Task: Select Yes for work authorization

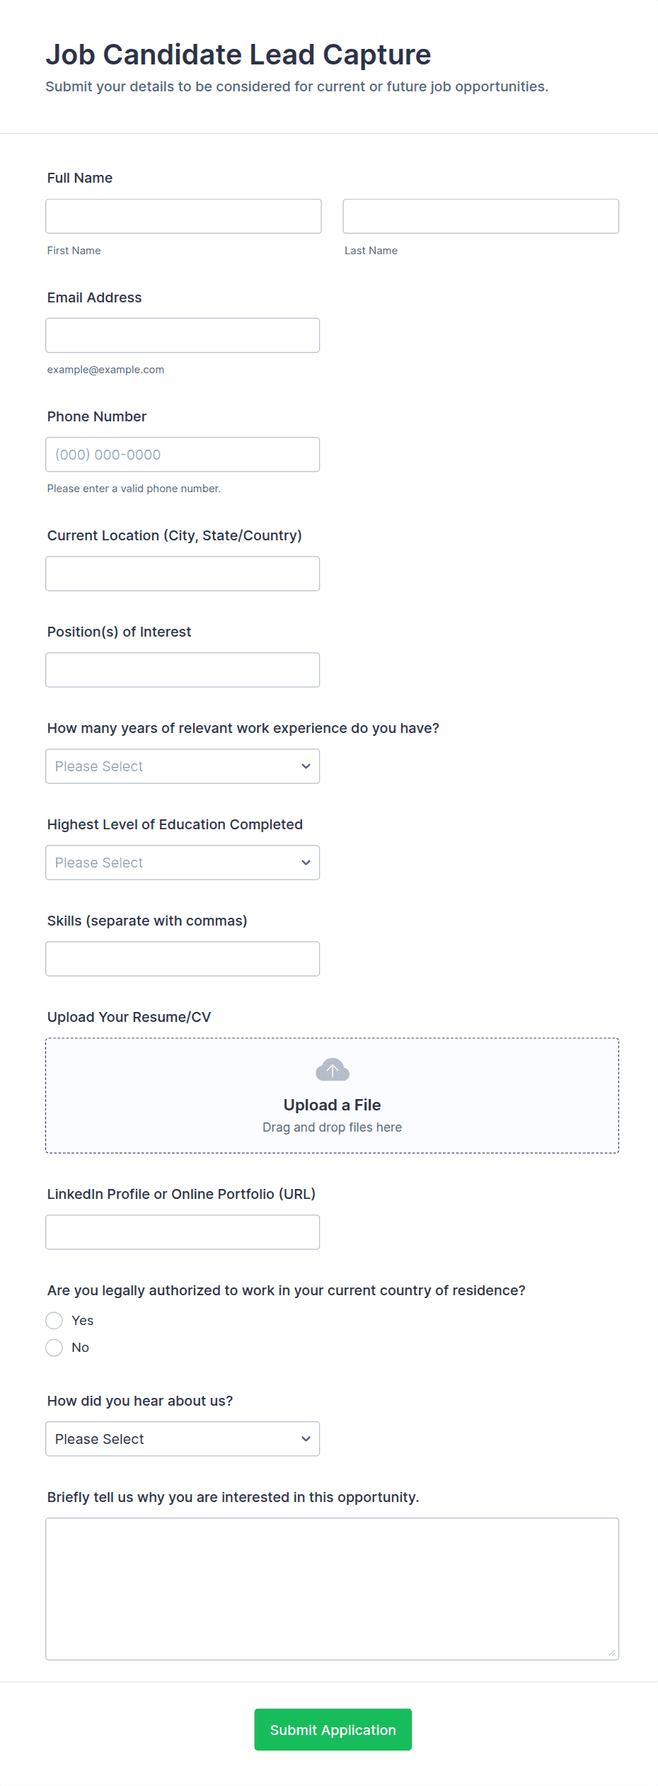Action: click(54, 1321)
